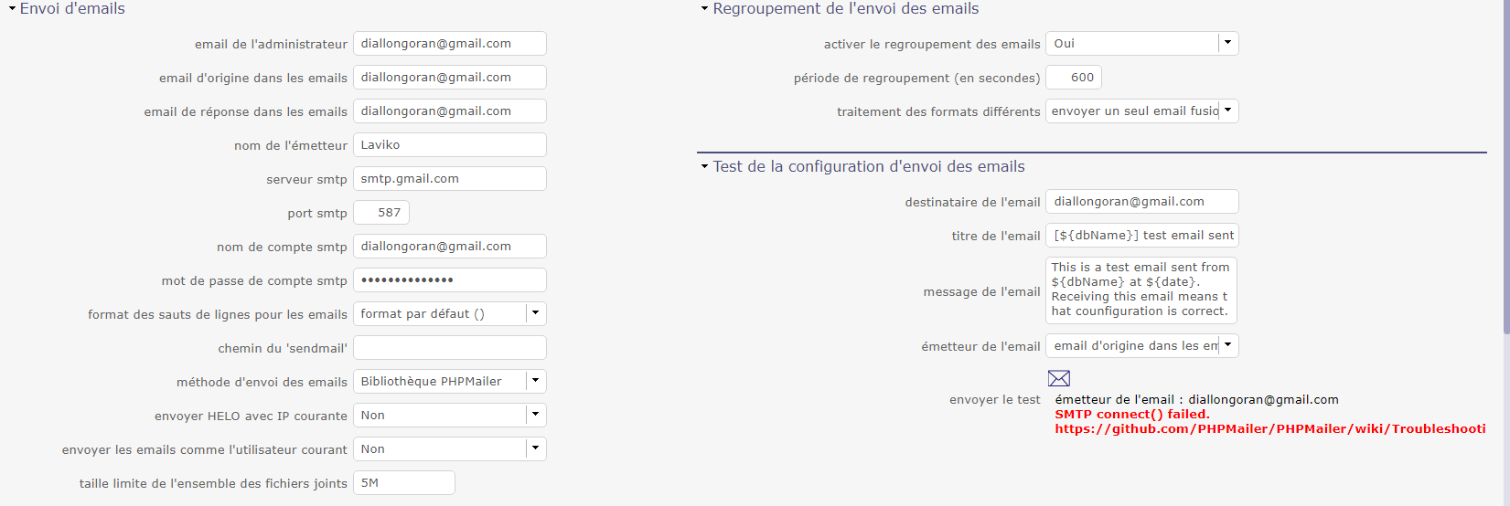The image size is (1510, 506).
Task: Click the chemin du 'sendmail' field
Action: point(449,348)
